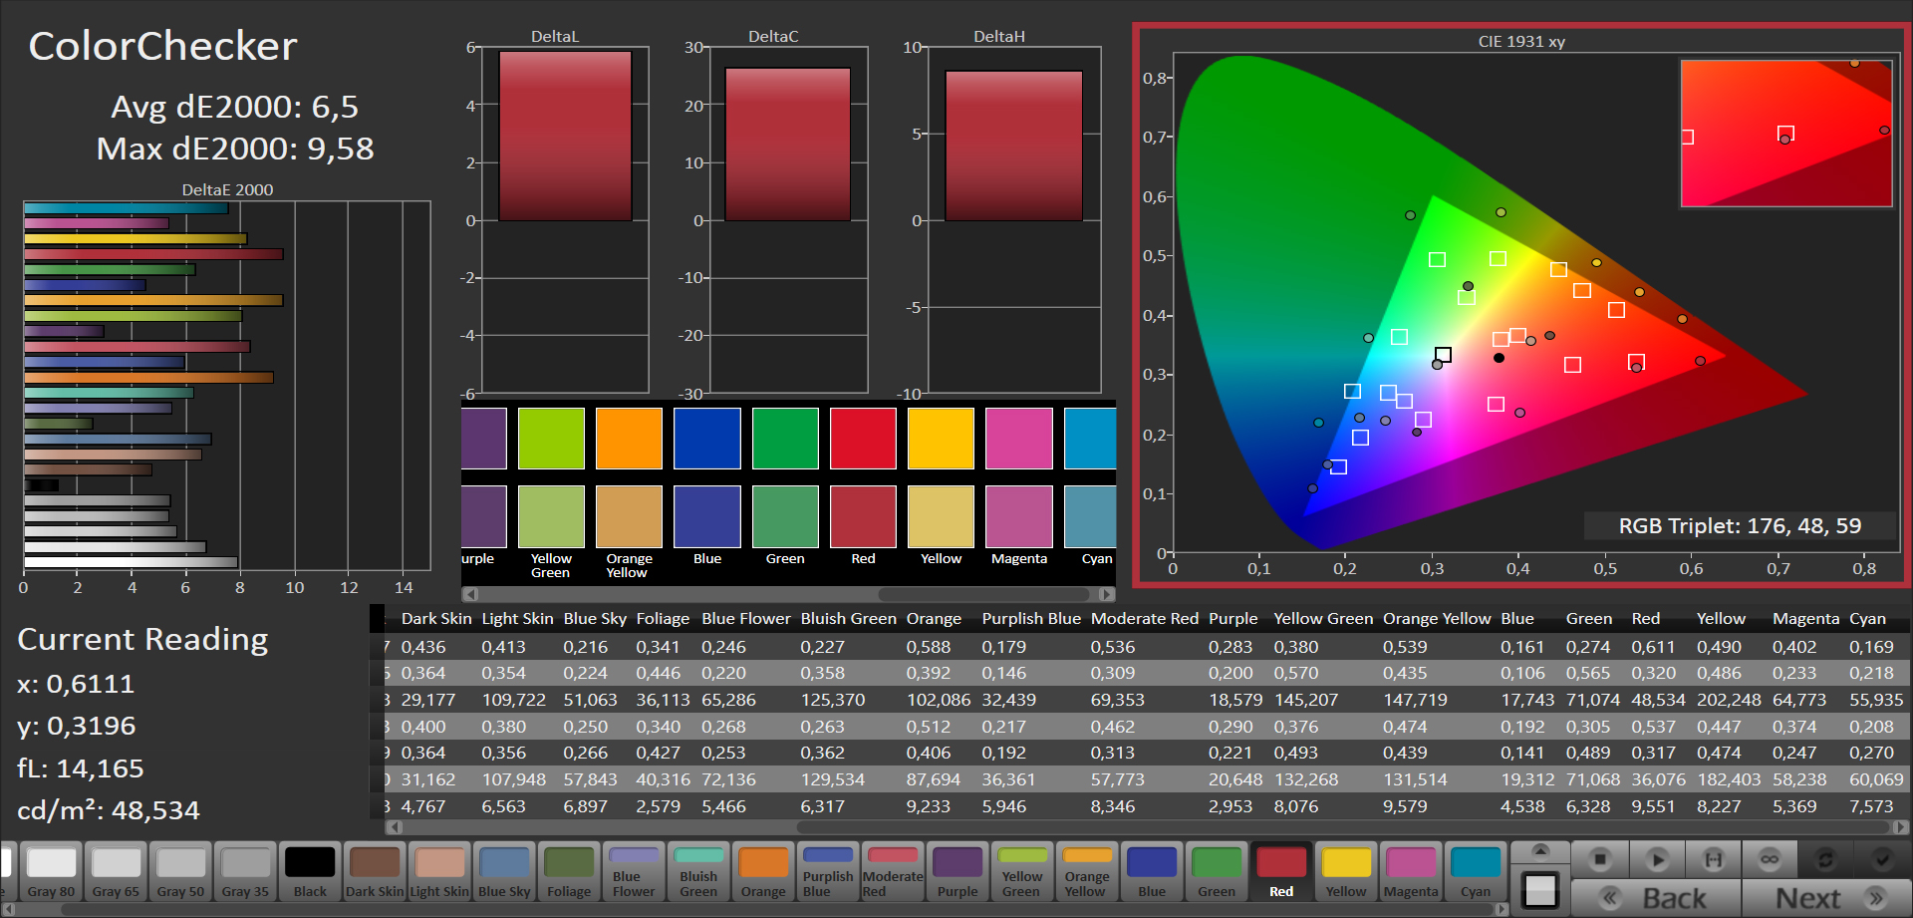Click the DeltaE 2000 chart title
This screenshot has height=918, width=1913.
tap(227, 189)
